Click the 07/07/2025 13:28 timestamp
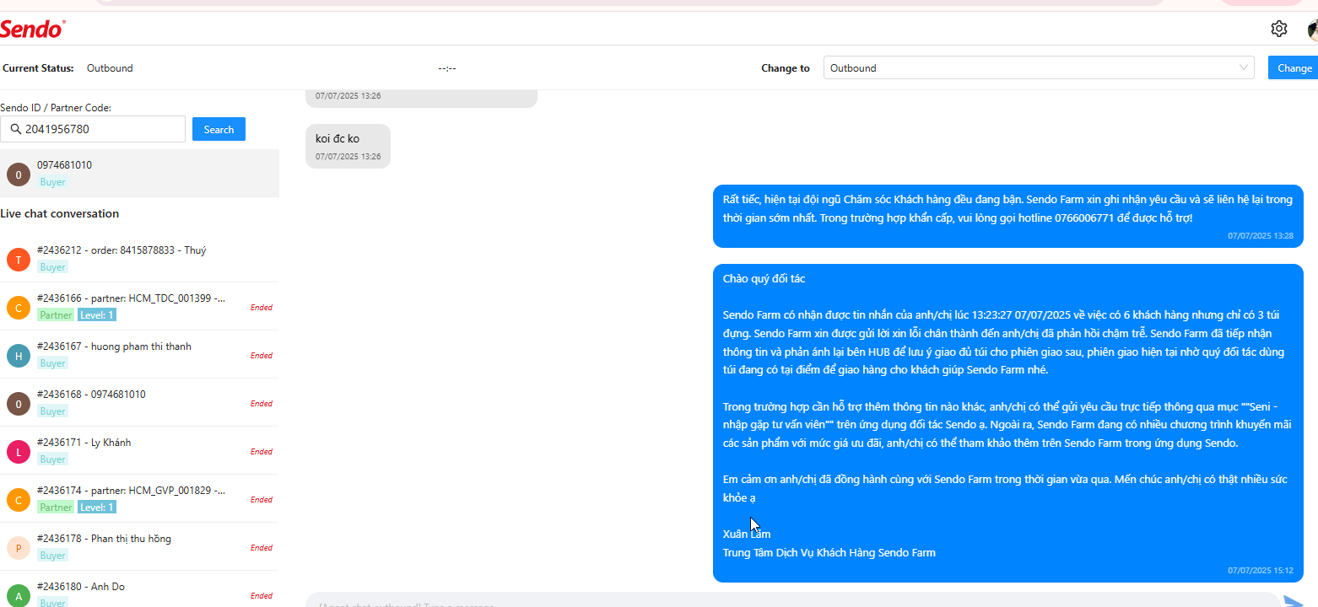1318x607 pixels. (x=1261, y=236)
